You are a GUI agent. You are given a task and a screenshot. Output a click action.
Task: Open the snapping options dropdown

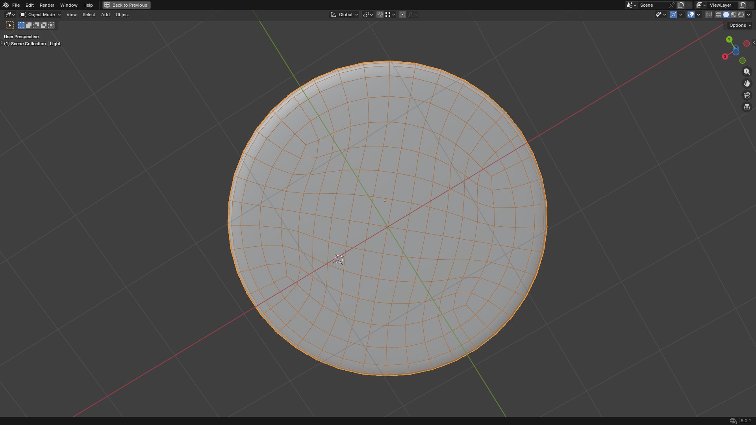(390, 15)
